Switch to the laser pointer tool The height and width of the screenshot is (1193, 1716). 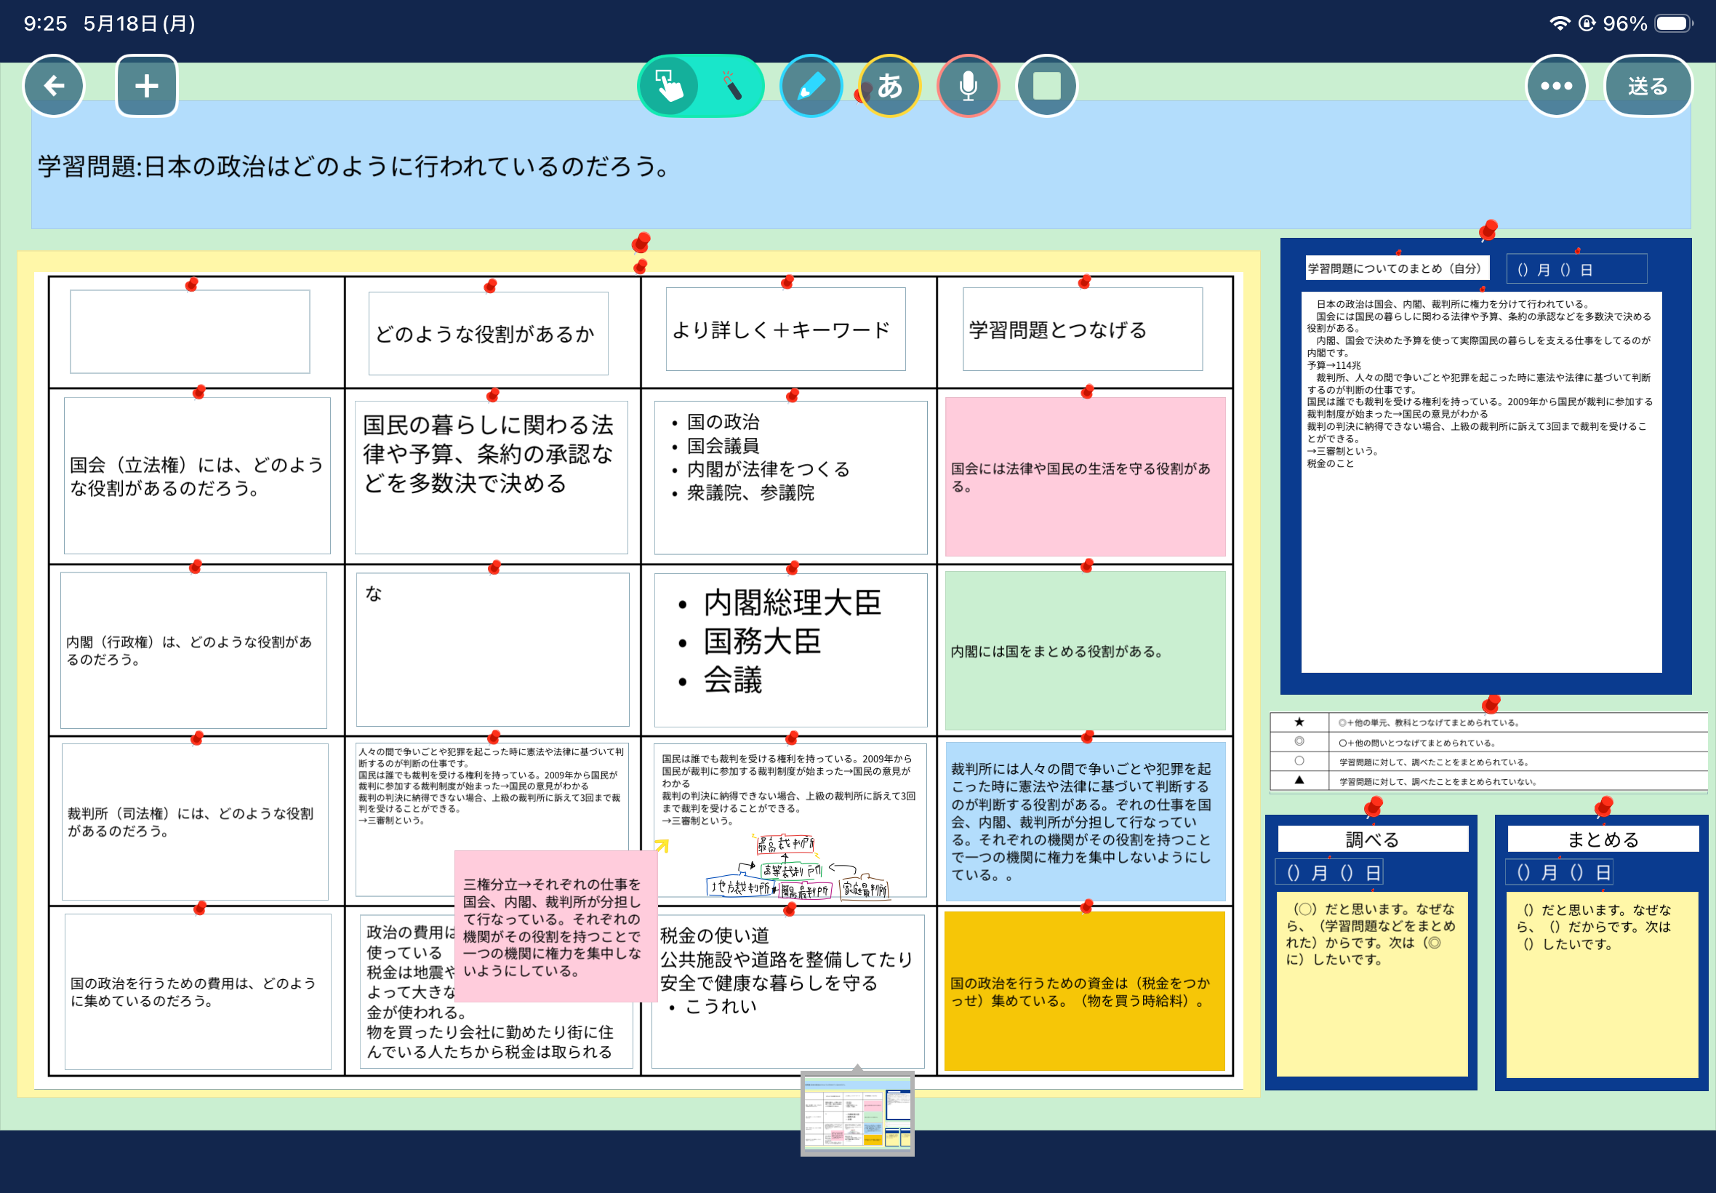coord(731,86)
